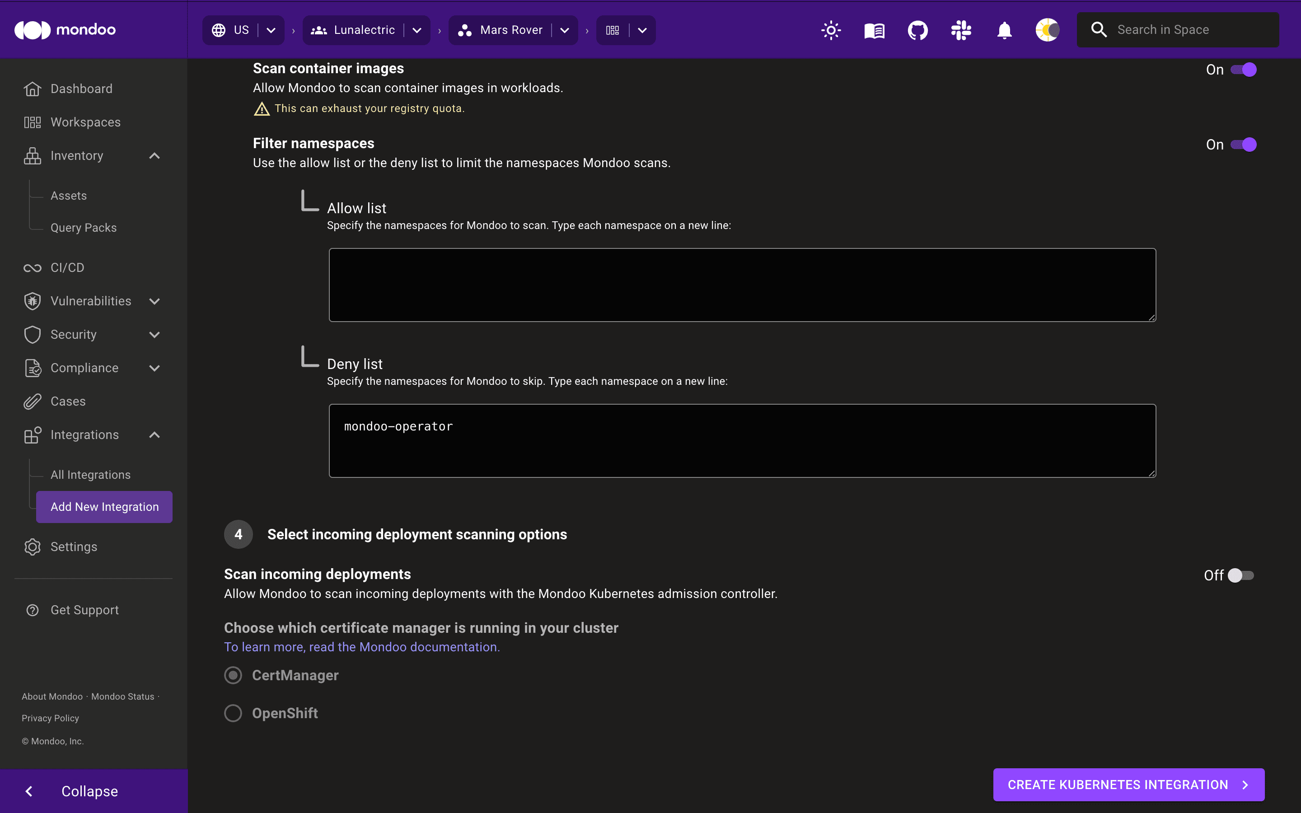Click into the Allow list text area
This screenshot has height=813, width=1301.
pyautogui.click(x=742, y=285)
